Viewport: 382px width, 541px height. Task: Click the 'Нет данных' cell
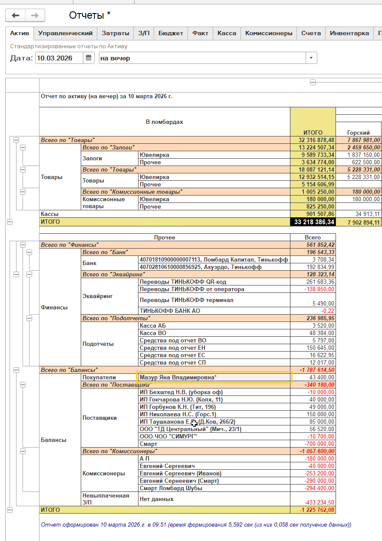pos(214,499)
